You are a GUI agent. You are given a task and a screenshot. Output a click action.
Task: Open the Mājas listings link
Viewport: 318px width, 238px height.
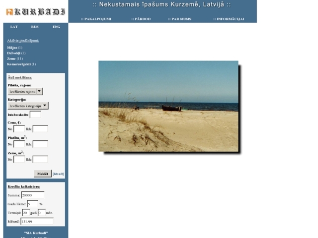click(x=12, y=48)
